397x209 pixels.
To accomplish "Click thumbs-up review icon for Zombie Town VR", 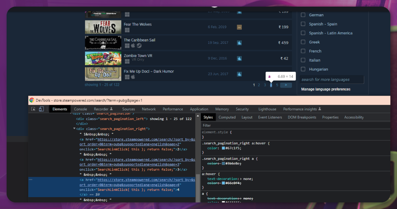I will [x=239, y=58].
